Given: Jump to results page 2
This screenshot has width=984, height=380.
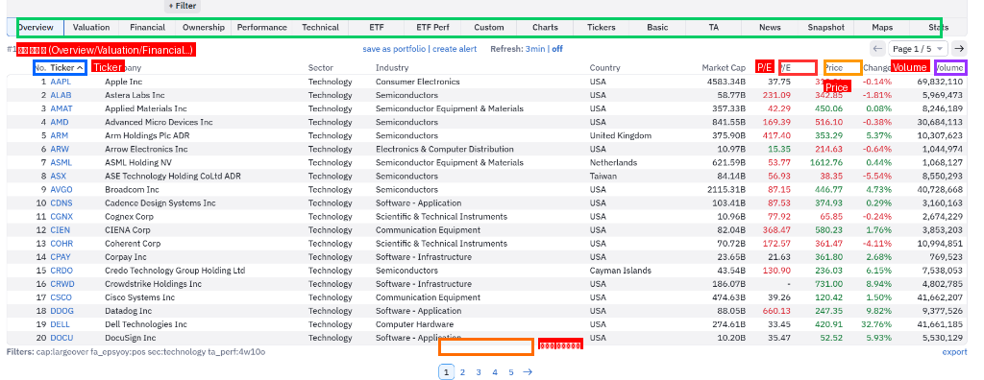Looking at the screenshot, I should 462,372.
